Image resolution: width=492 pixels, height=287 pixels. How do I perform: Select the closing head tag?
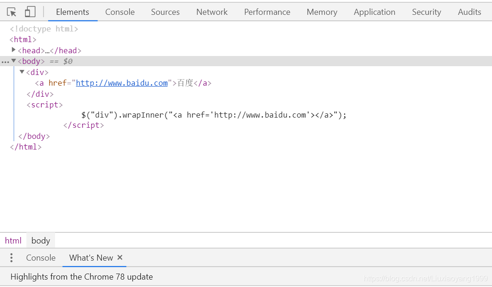(x=66, y=50)
